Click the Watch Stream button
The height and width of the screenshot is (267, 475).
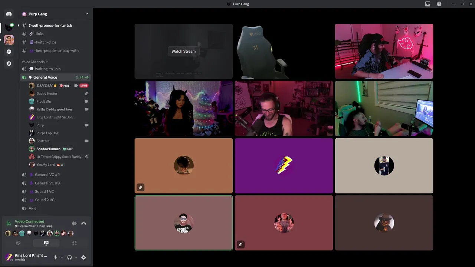183,51
